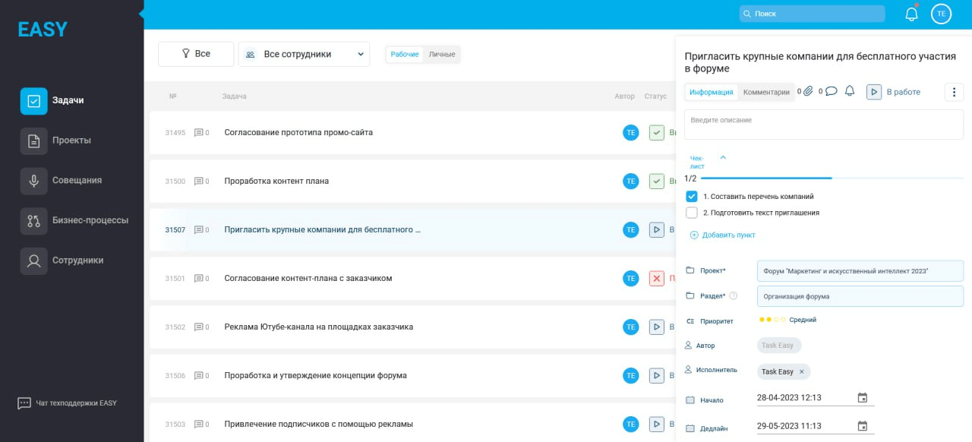The width and height of the screenshot is (972, 442).
Task: Open calendar icon for Дедлайн date
Action: pos(863,426)
